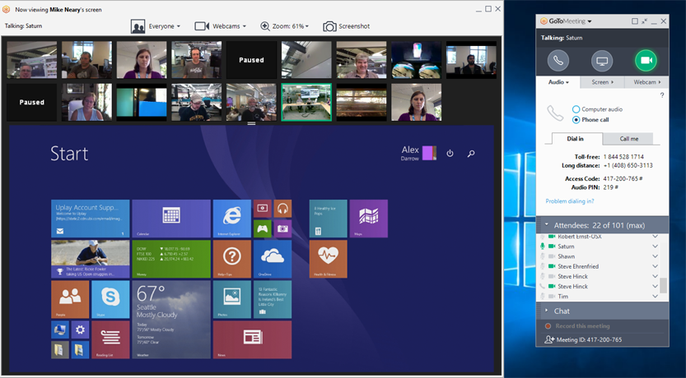Click Steve Ehrenfried's green webcam icon

coord(552,266)
